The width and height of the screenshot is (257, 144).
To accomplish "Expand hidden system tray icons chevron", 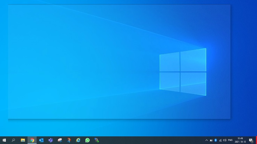I will (x=206, y=140).
